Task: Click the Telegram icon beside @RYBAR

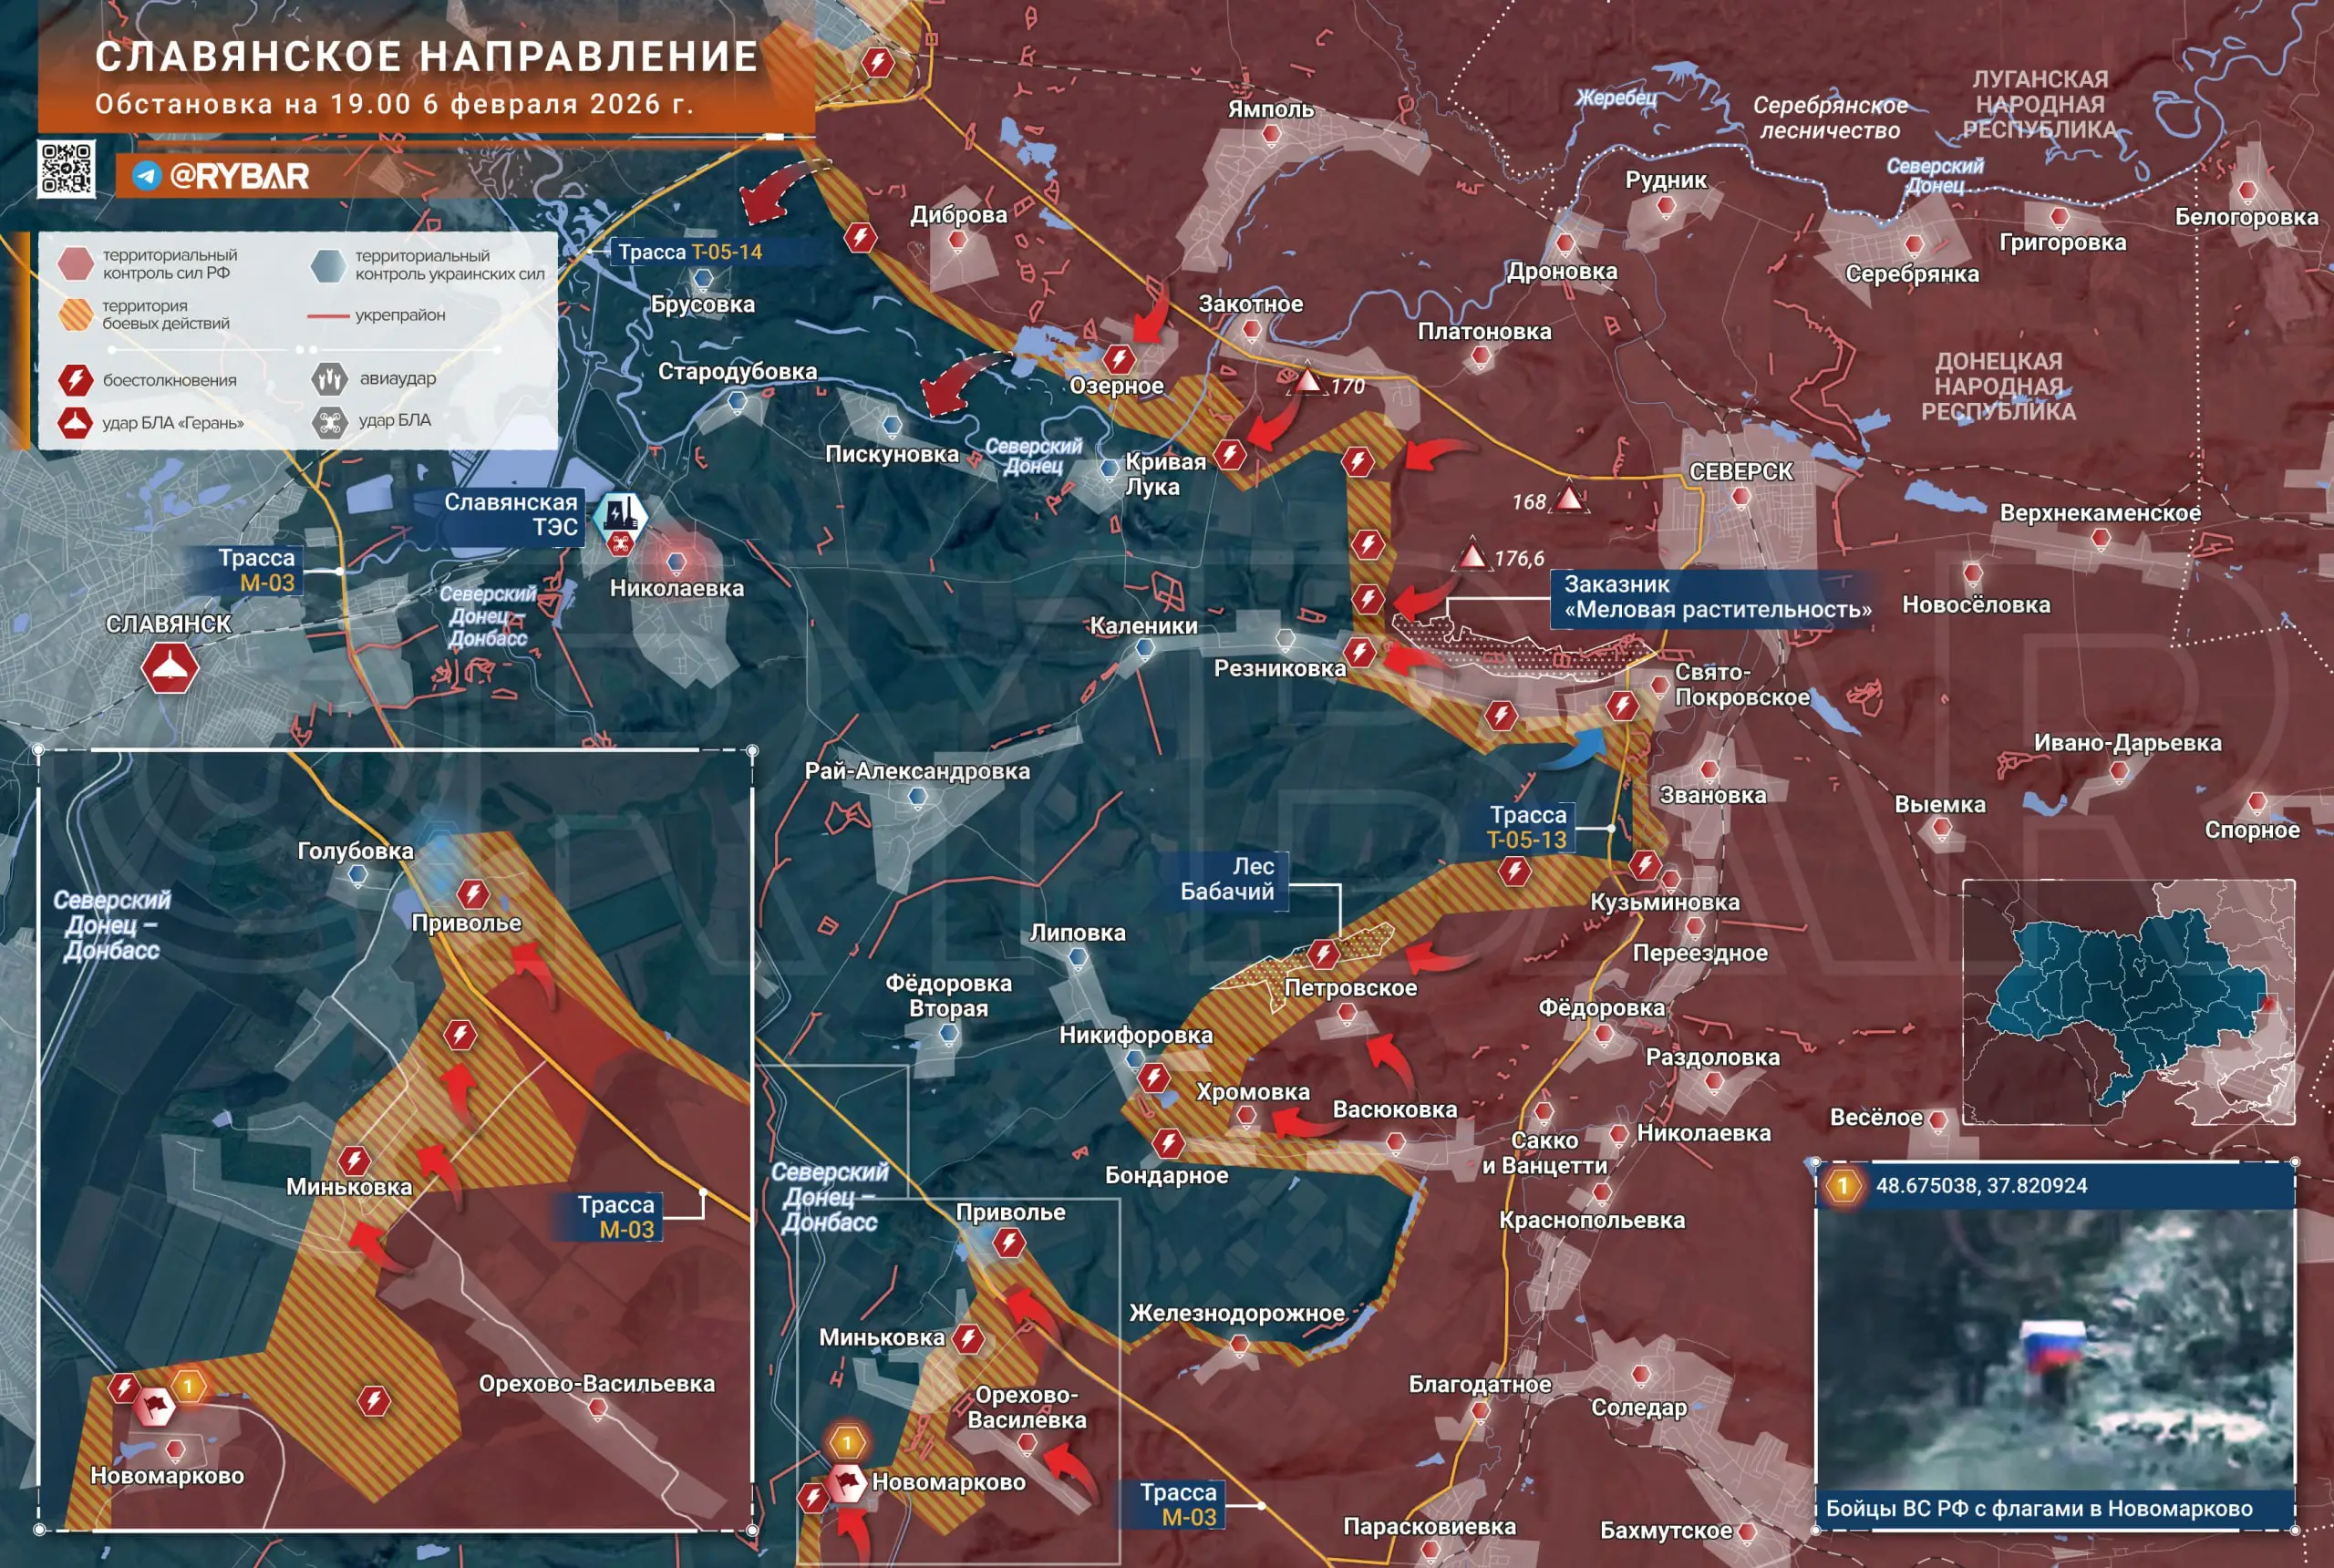Action: (x=147, y=176)
